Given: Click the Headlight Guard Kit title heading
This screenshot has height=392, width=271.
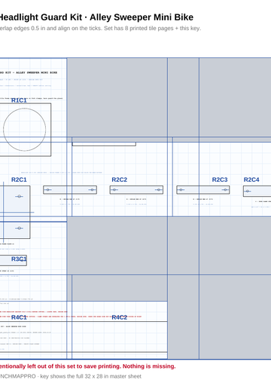Looking at the screenshot, I should (96, 17).
